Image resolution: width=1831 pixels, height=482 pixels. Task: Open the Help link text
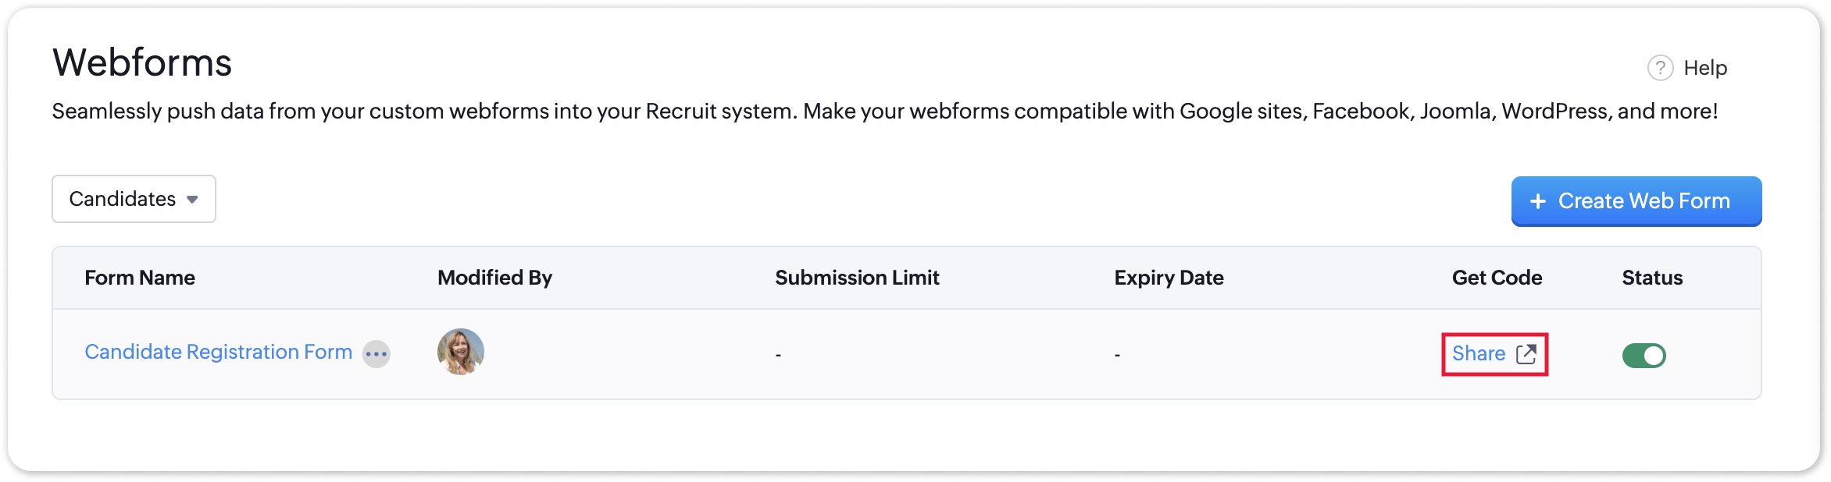click(1704, 68)
